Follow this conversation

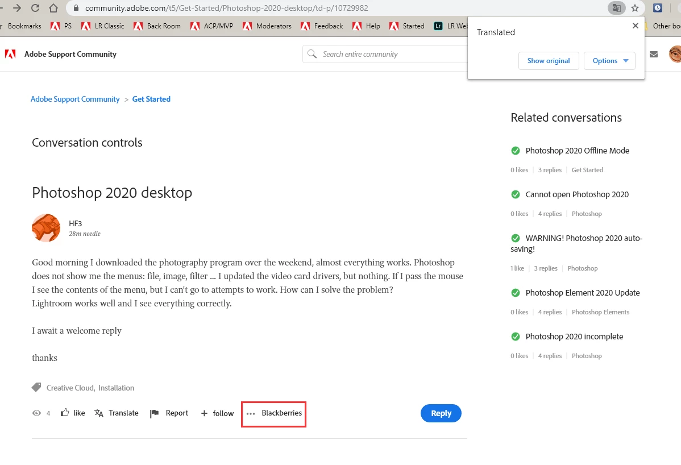click(217, 413)
